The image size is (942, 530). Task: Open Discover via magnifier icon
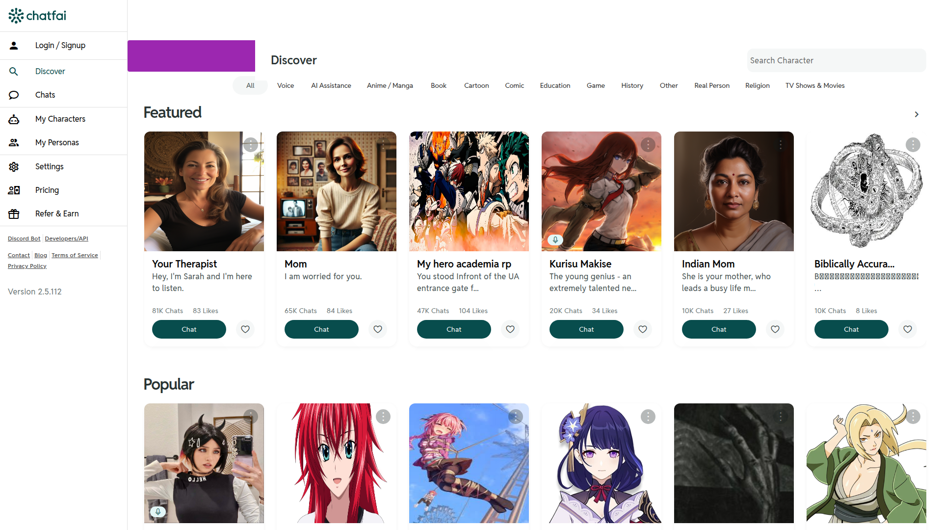[14, 72]
